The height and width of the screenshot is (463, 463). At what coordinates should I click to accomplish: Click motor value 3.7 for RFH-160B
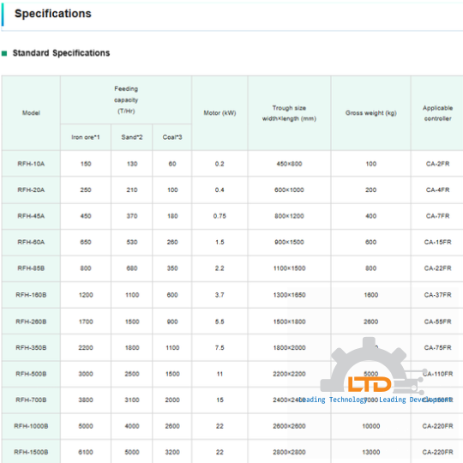pyautogui.click(x=219, y=295)
